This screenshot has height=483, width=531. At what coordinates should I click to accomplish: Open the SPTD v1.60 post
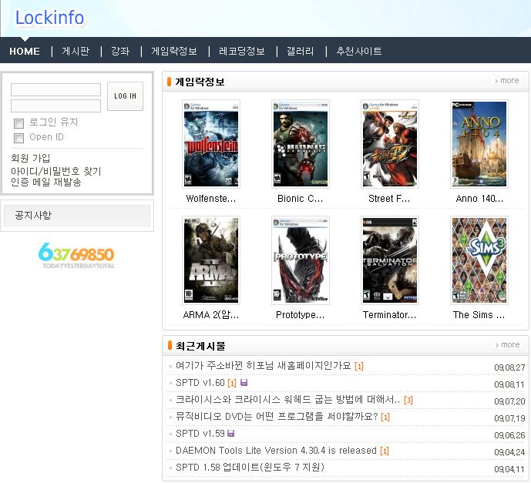coord(200,383)
